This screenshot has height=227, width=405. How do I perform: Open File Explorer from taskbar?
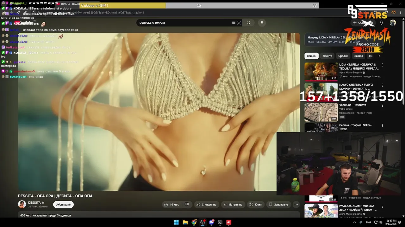point(185,222)
